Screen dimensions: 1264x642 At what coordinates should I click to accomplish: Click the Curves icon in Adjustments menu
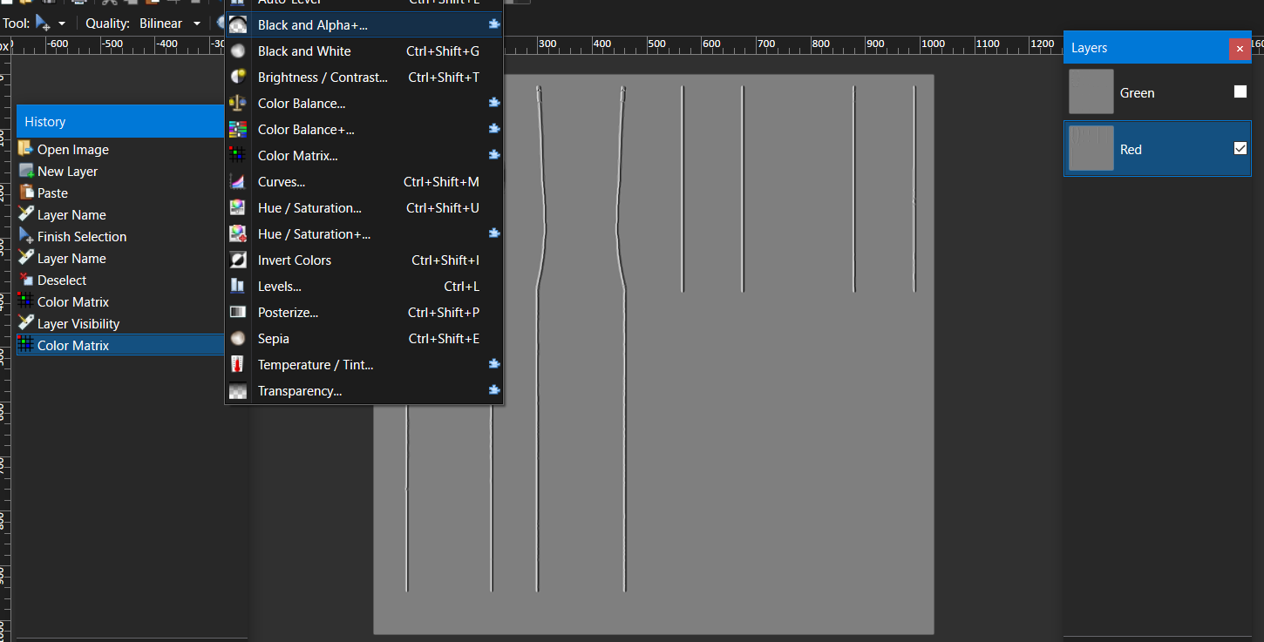click(x=237, y=182)
